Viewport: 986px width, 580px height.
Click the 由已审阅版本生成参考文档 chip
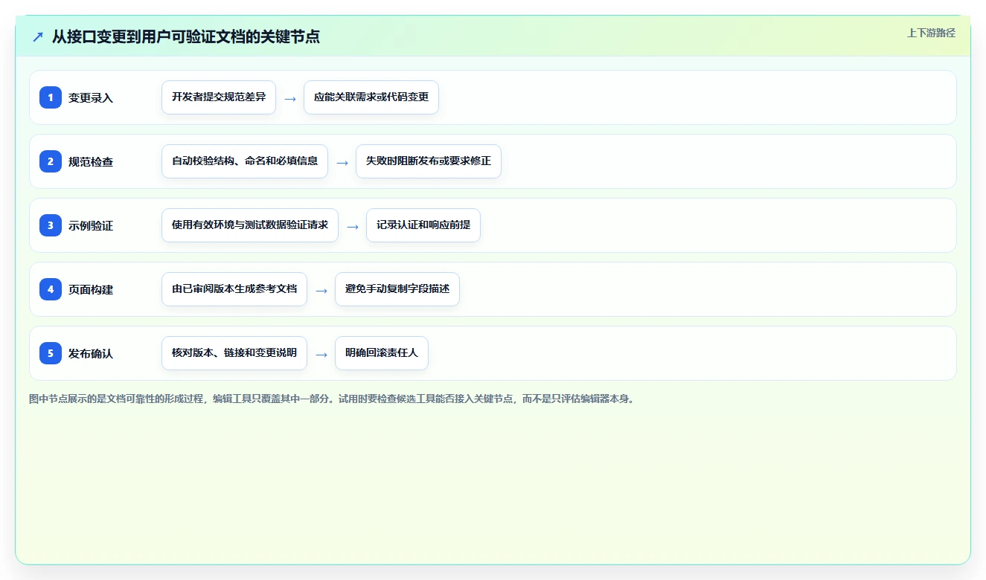pyautogui.click(x=234, y=289)
